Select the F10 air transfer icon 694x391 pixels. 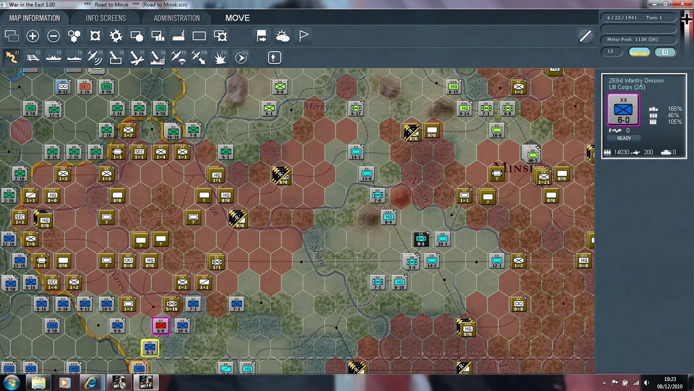click(199, 57)
